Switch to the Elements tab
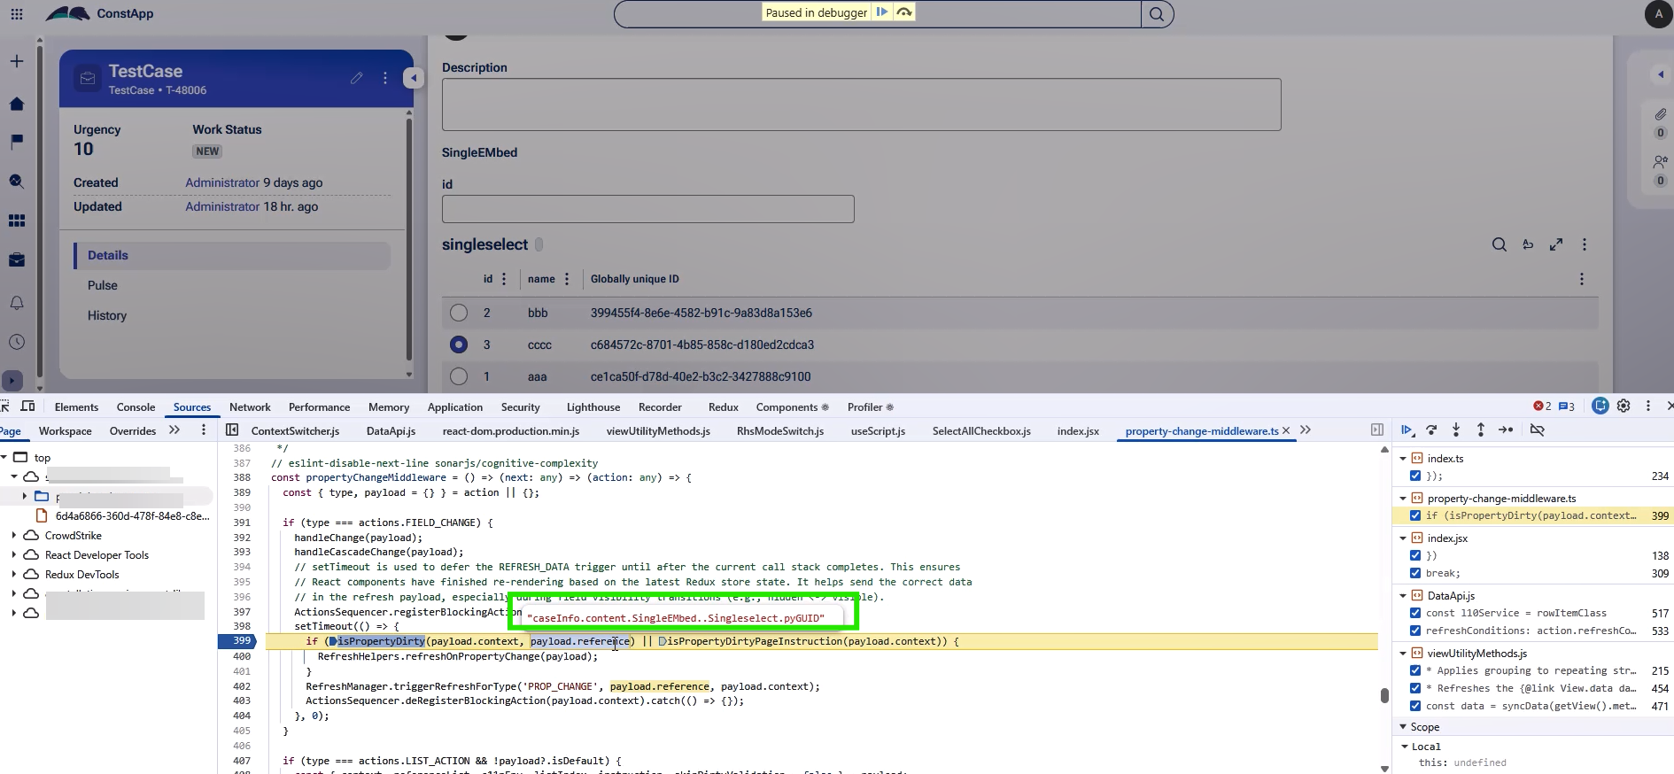 [76, 407]
